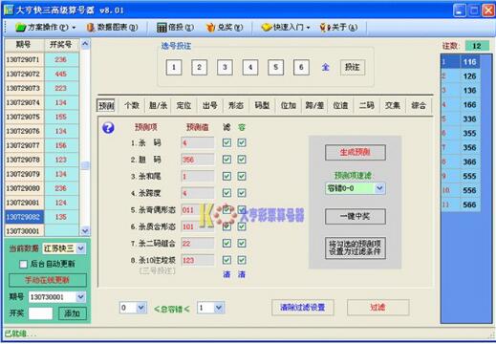Select result row 566 in bet list

click(461, 204)
